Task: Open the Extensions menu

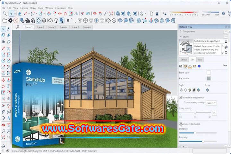Action: (60, 8)
